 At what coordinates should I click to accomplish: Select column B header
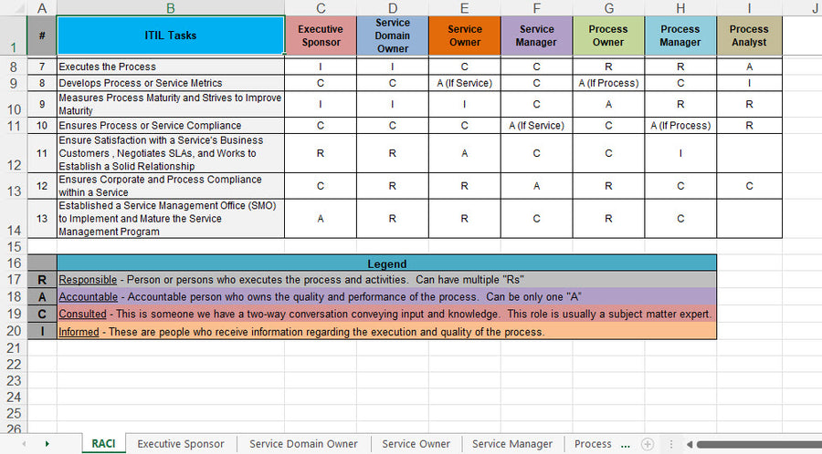171,8
